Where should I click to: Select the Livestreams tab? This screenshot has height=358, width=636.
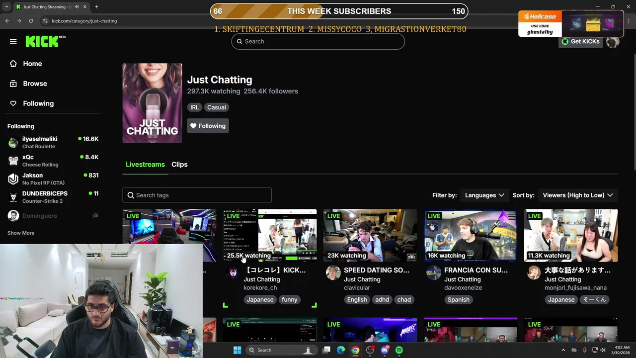pyautogui.click(x=145, y=165)
